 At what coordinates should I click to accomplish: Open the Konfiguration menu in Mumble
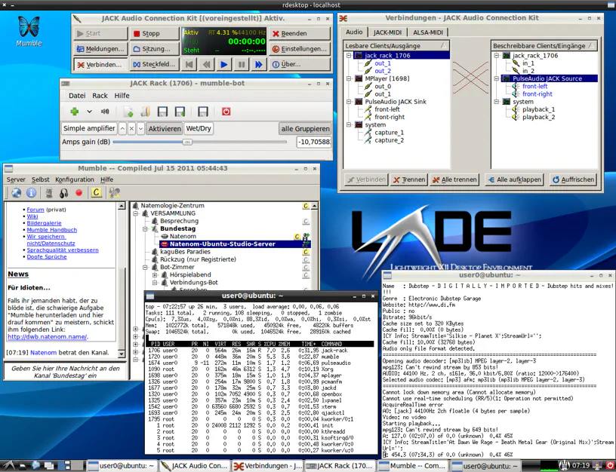(x=75, y=179)
